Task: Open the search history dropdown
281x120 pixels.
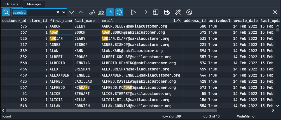Action: click(x=64, y=12)
